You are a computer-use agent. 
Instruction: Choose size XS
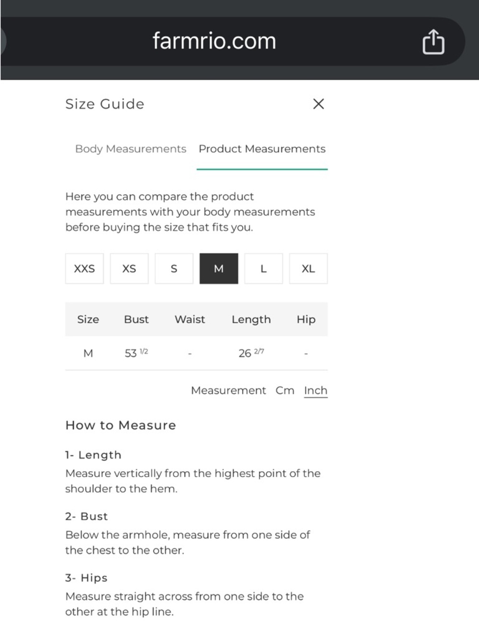[129, 268]
